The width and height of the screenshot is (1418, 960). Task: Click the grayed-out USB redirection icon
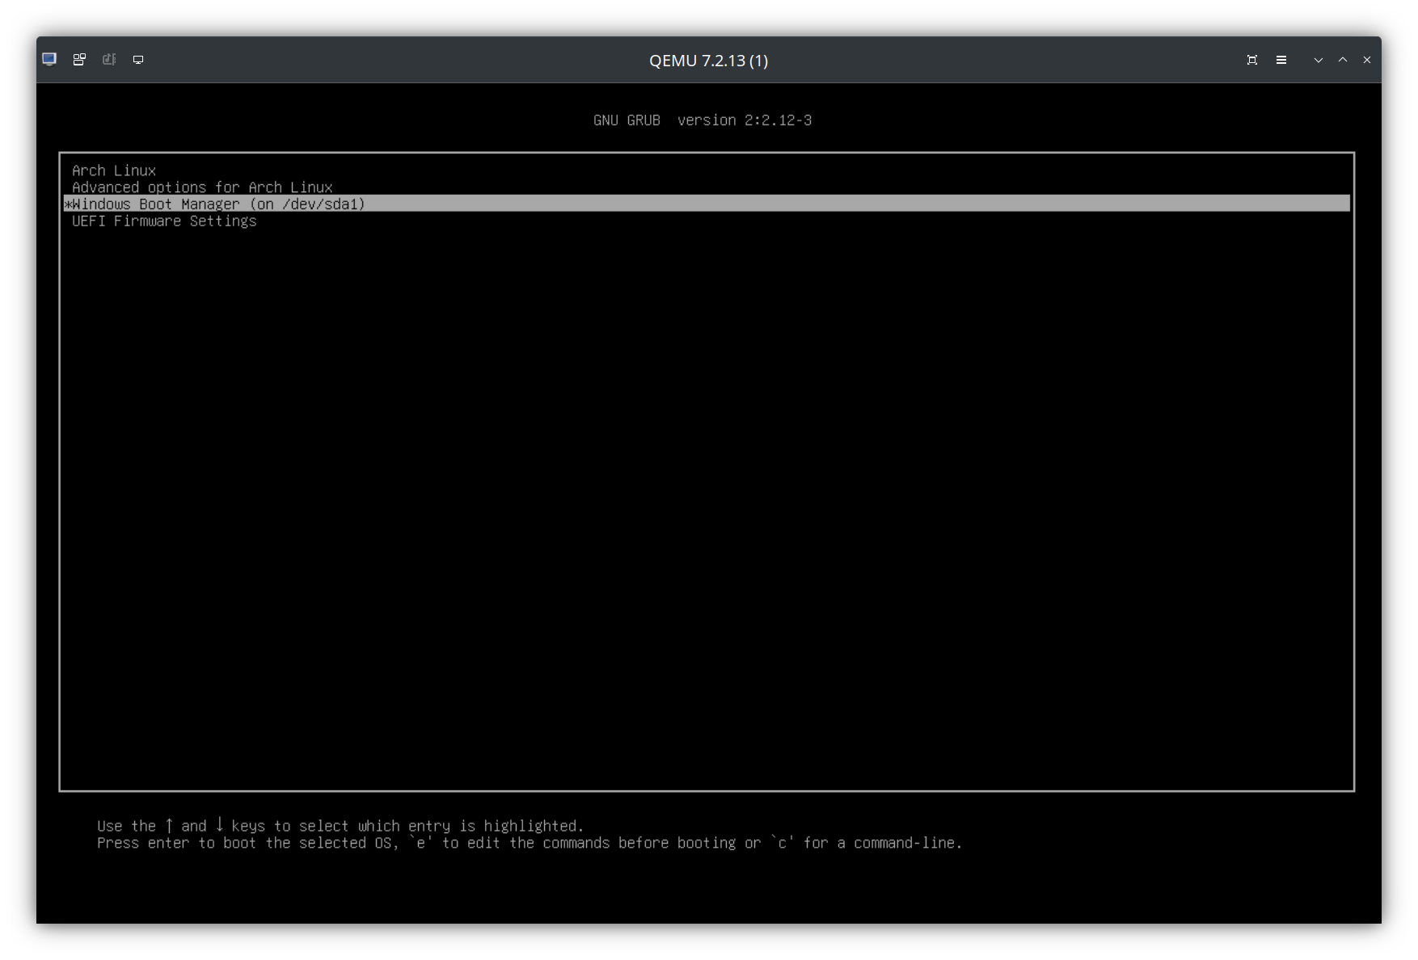click(x=108, y=59)
